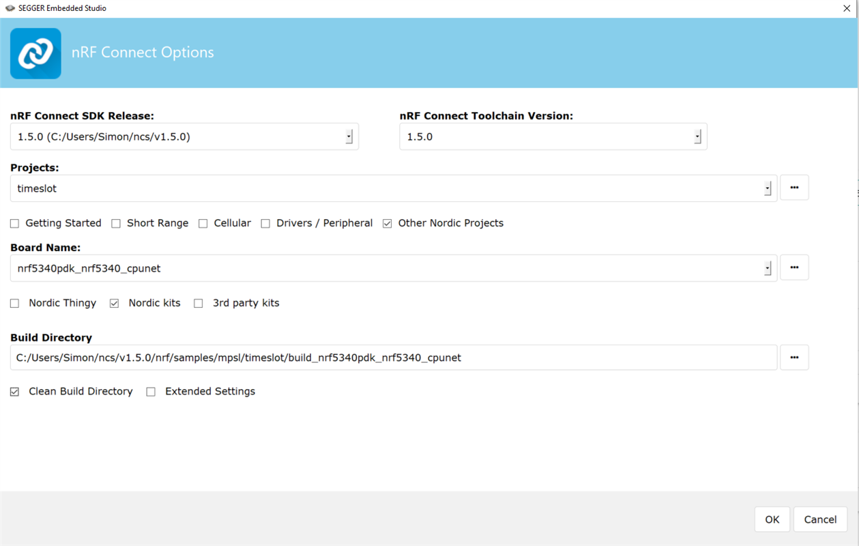Open the nRF Connect Toolchain Version dropdown
Viewport: 859px width, 546px height.
[x=697, y=136]
